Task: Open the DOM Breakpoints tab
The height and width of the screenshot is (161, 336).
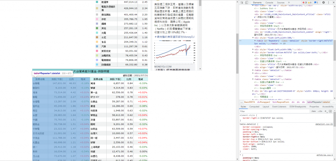Action: point(299,106)
